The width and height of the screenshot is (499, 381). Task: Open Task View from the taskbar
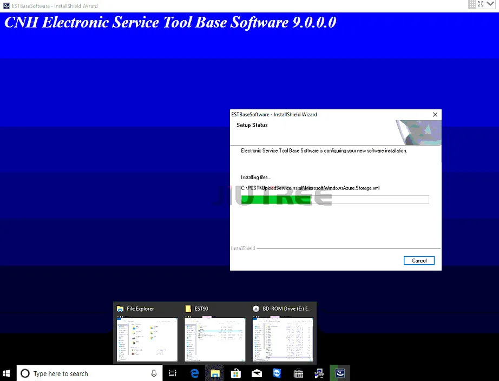pyautogui.click(x=173, y=373)
